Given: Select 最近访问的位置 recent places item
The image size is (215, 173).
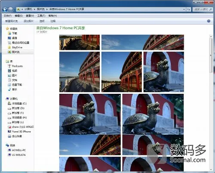Looking at the screenshot, I should point(18,43).
